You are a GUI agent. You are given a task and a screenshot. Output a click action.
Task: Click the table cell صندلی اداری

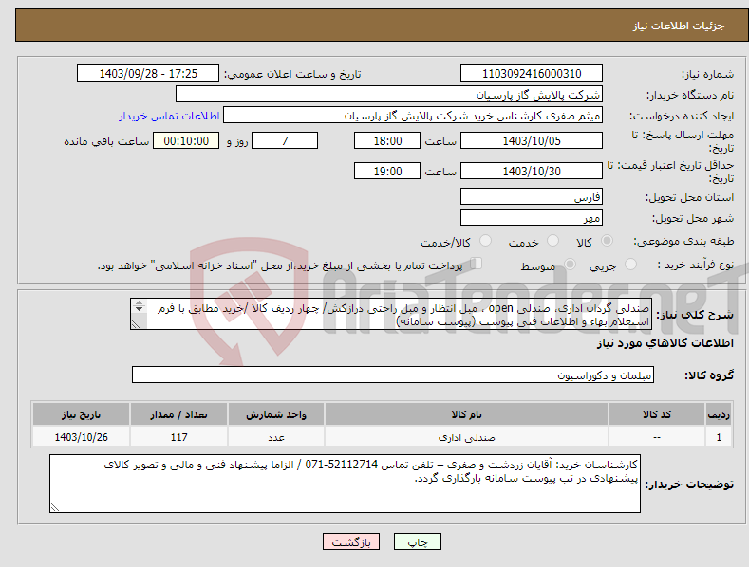coord(466,437)
